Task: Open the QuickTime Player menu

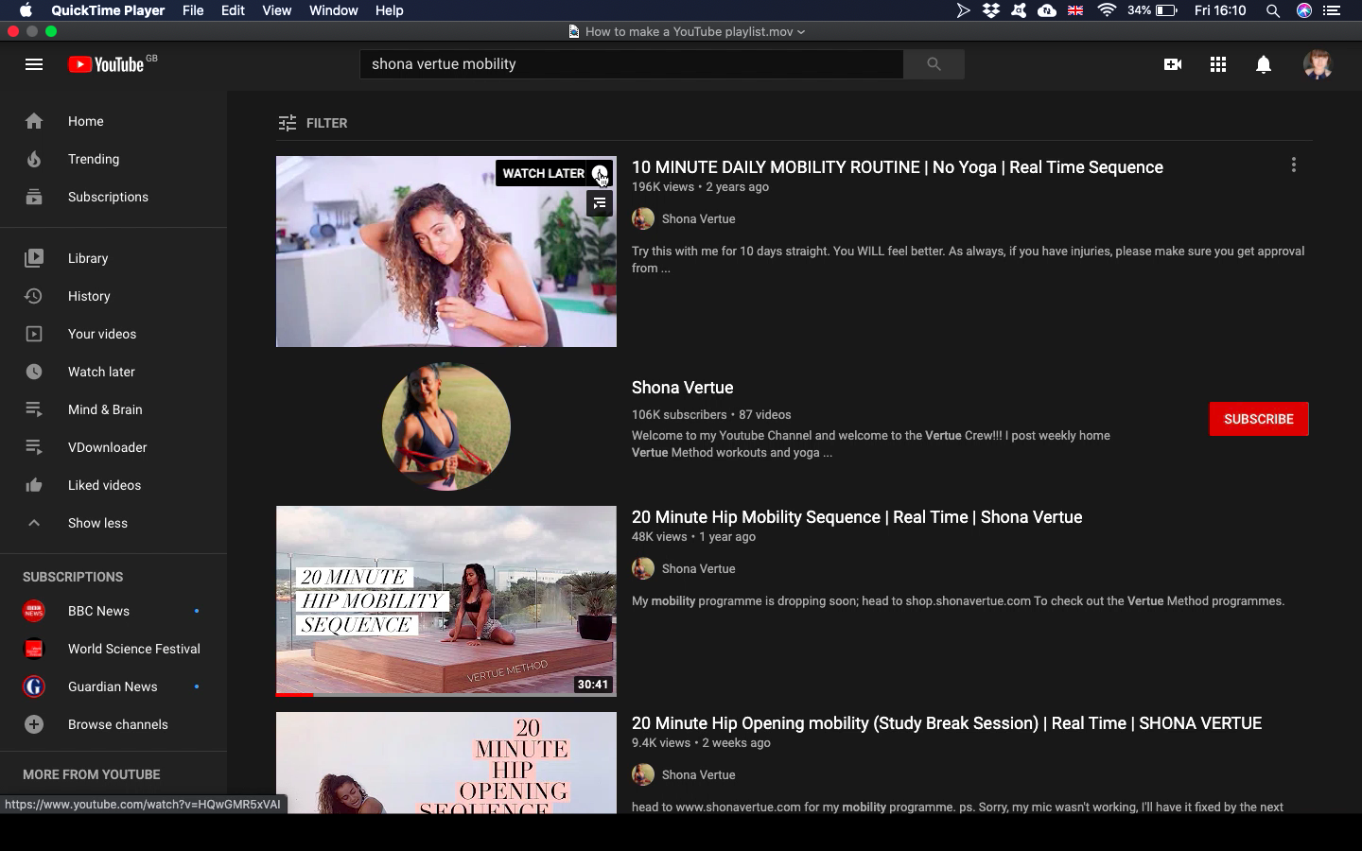Action: tap(108, 10)
